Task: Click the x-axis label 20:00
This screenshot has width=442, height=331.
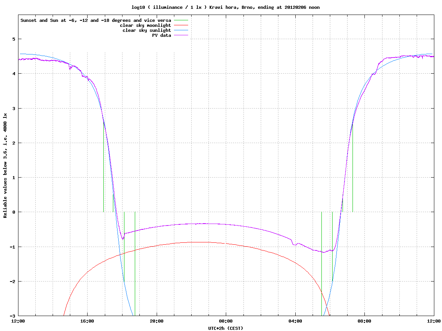Action: (x=157, y=321)
